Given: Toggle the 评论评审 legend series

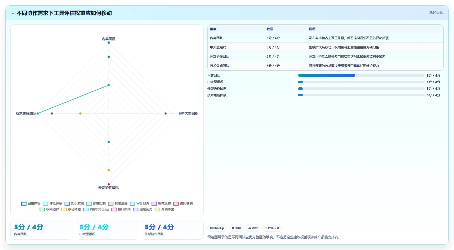Looking at the screenshot, I should pyautogui.click(x=52, y=203).
